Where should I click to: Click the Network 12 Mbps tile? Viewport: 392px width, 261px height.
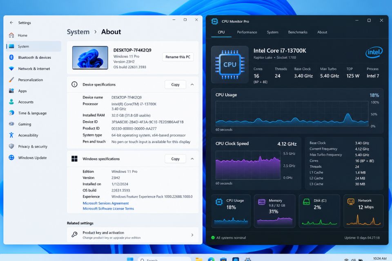point(363,211)
